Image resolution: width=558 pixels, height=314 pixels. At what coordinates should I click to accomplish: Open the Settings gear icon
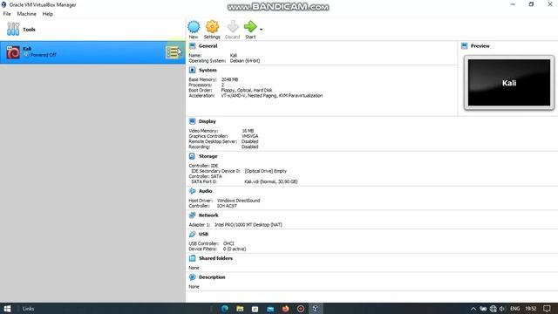pos(212,27)
